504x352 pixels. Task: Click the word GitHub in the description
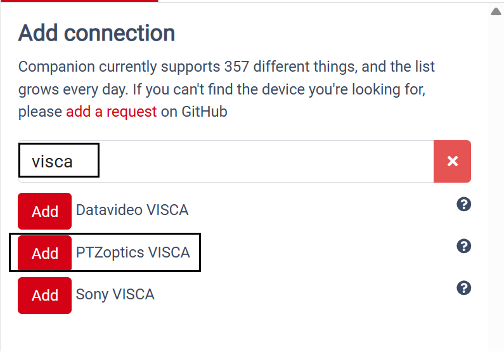[204, 112]
